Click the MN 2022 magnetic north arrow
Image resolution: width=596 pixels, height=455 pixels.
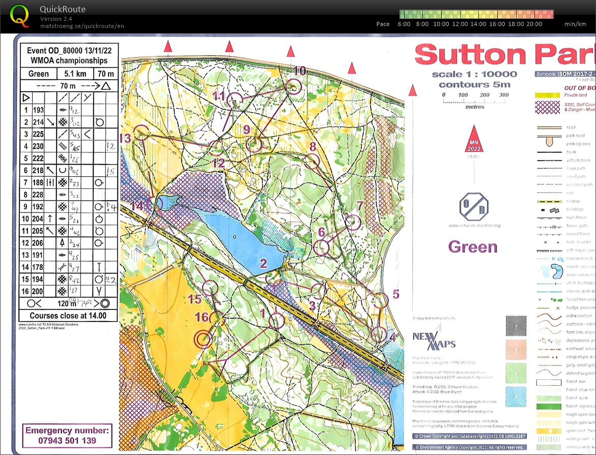(474, 139)
